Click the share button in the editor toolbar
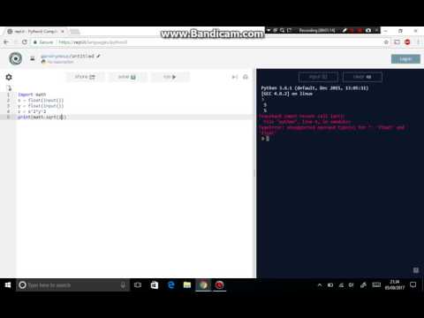 tap(85, 77)
